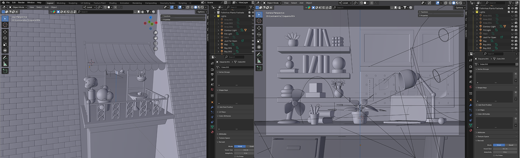The height and width of the screenshot is (158, 520).
Task: Open Object Data properties tab (green triangle)
Action: coord(212,126)
